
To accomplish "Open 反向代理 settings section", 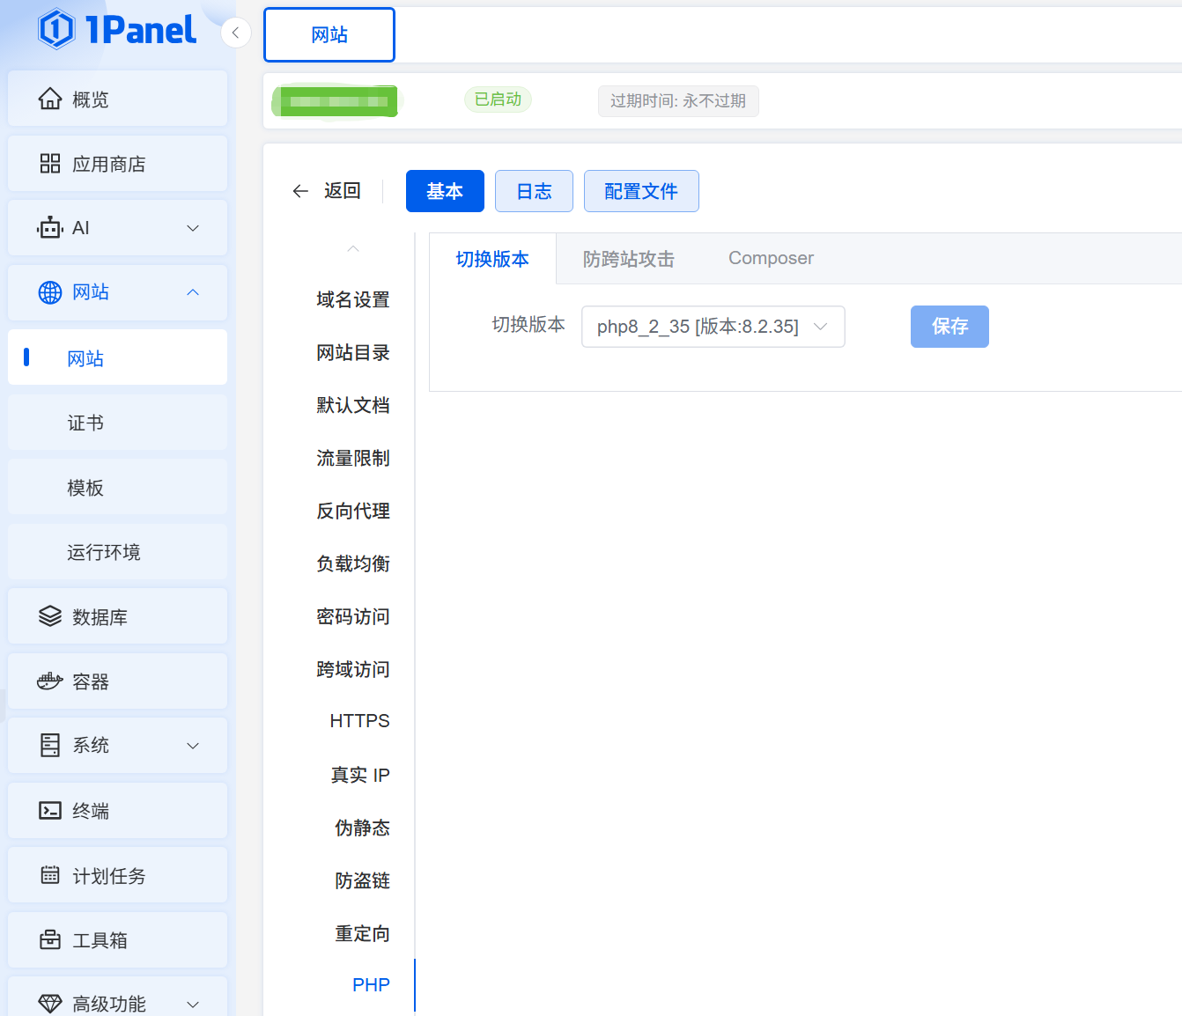I will [x=353, y=511].
